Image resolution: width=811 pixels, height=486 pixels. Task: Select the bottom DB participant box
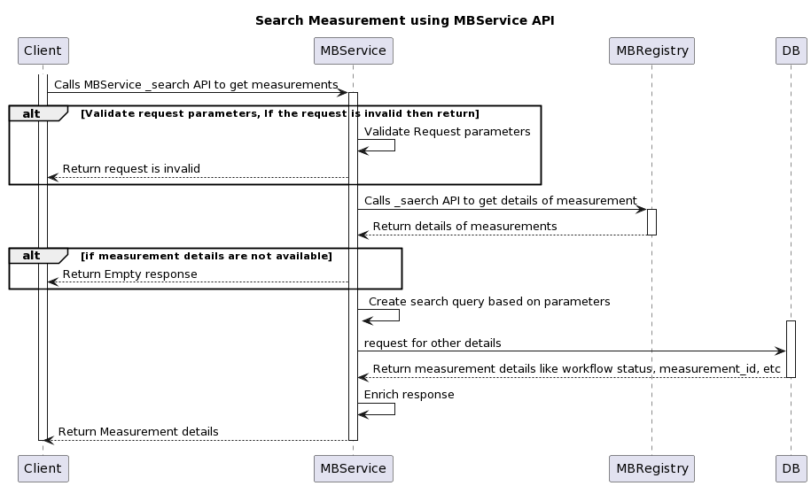pos(790,468)
